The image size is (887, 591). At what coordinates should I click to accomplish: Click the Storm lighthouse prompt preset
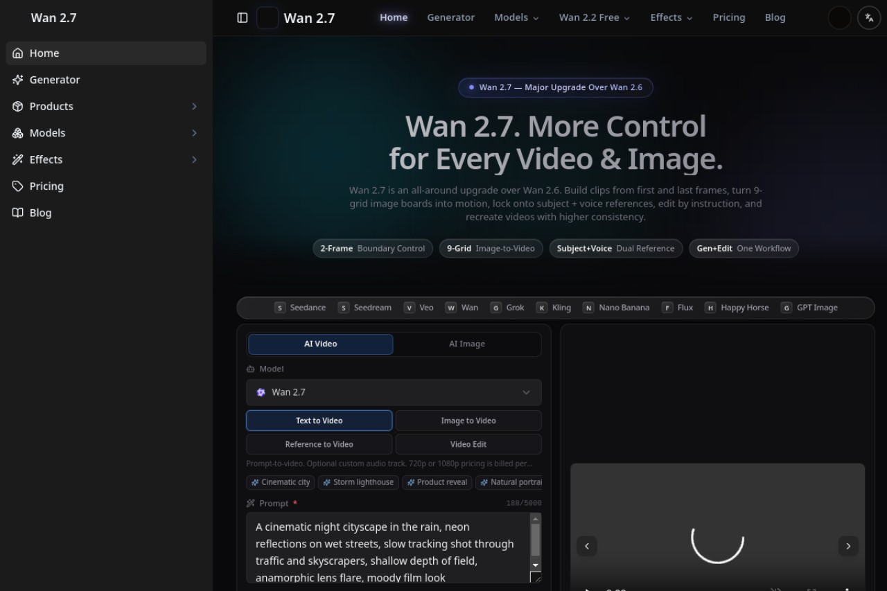point(358,482)
